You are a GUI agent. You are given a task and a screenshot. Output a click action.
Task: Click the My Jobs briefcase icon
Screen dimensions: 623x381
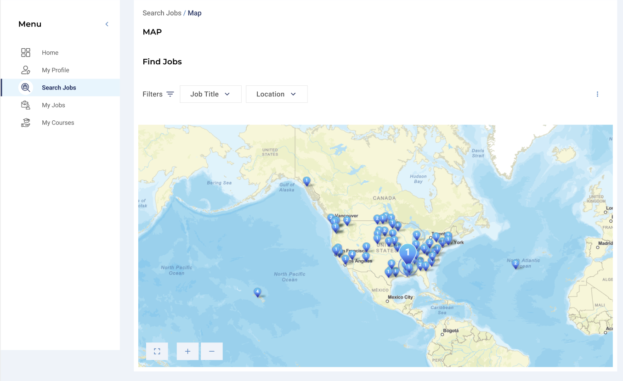(x=26, y=105)
